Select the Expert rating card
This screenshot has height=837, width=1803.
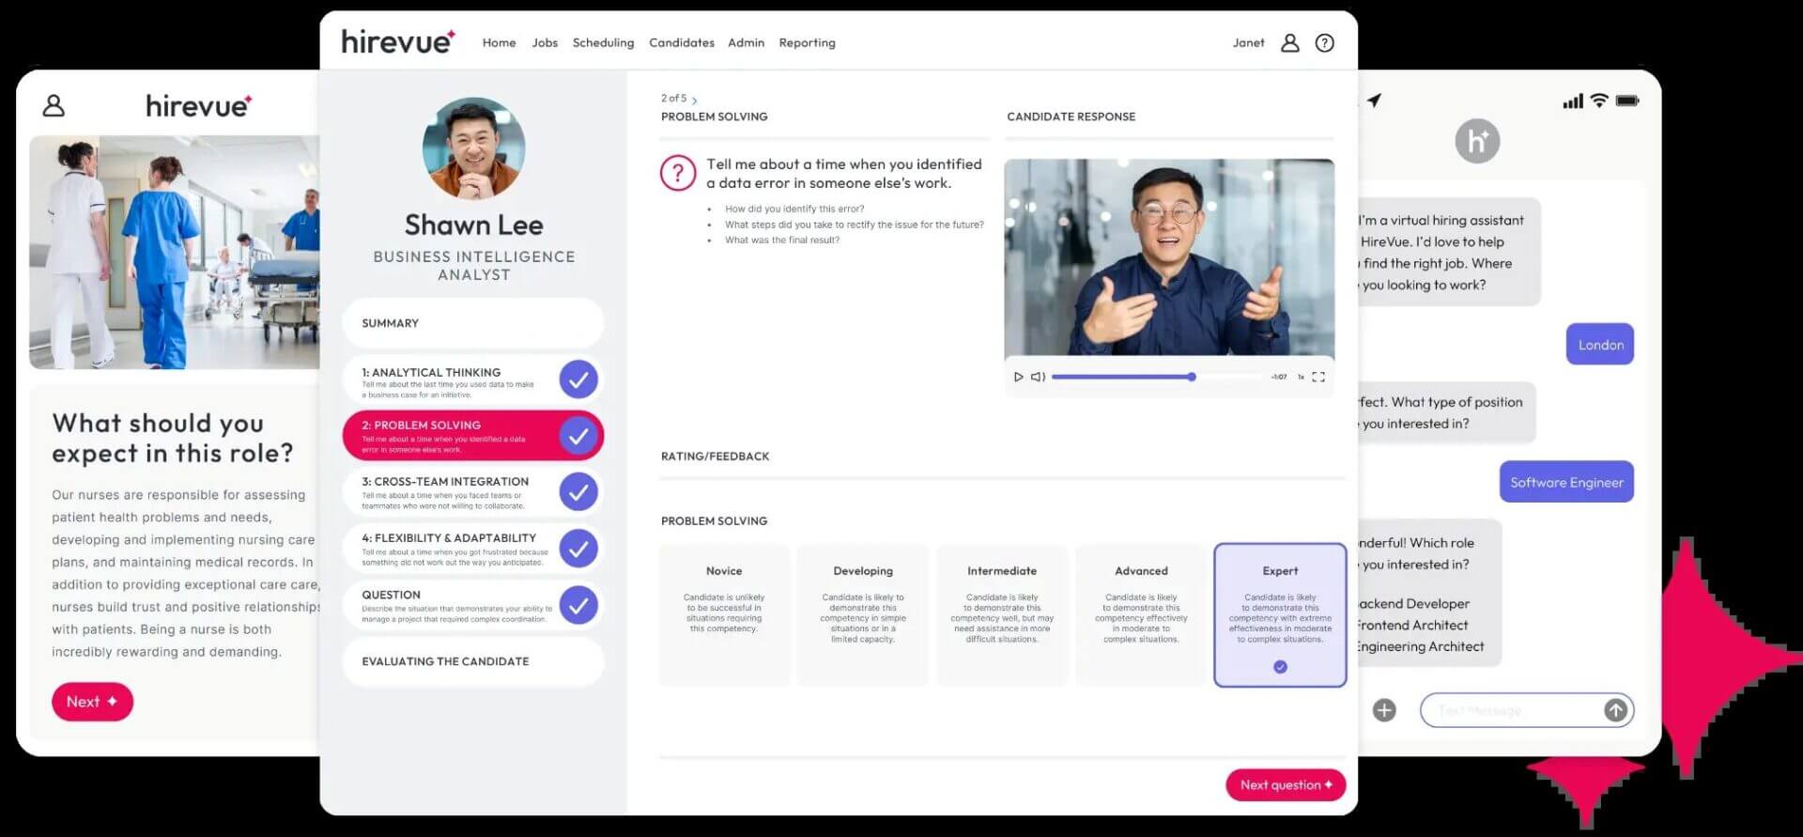1279,615
